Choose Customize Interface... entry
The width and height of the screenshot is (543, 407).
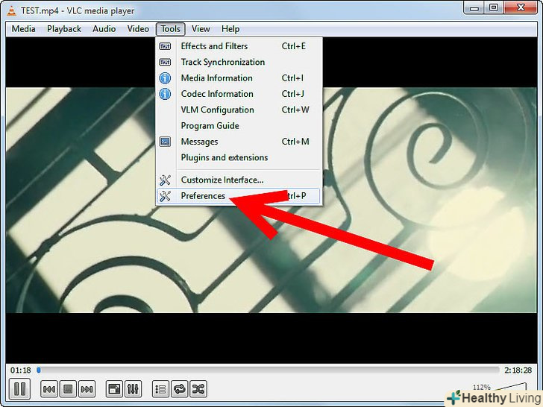click(239, 180)
